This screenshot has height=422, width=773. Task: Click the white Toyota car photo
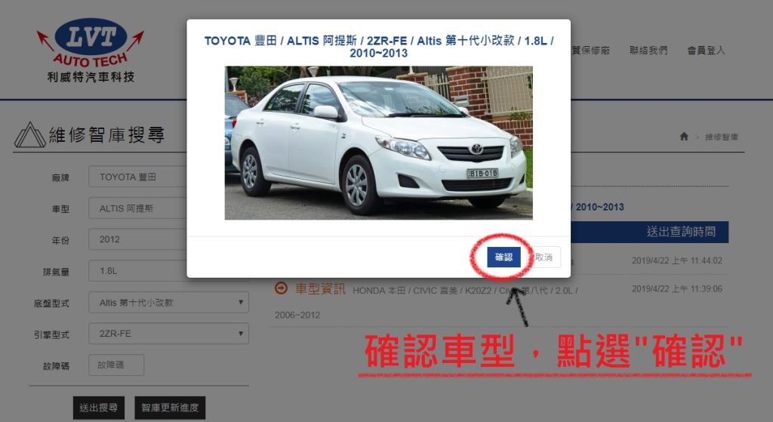378,143
